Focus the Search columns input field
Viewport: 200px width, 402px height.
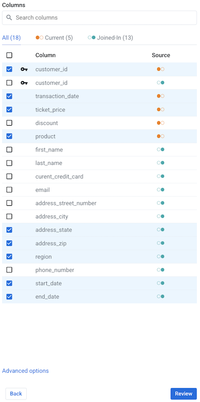click(x=99, y=18)
